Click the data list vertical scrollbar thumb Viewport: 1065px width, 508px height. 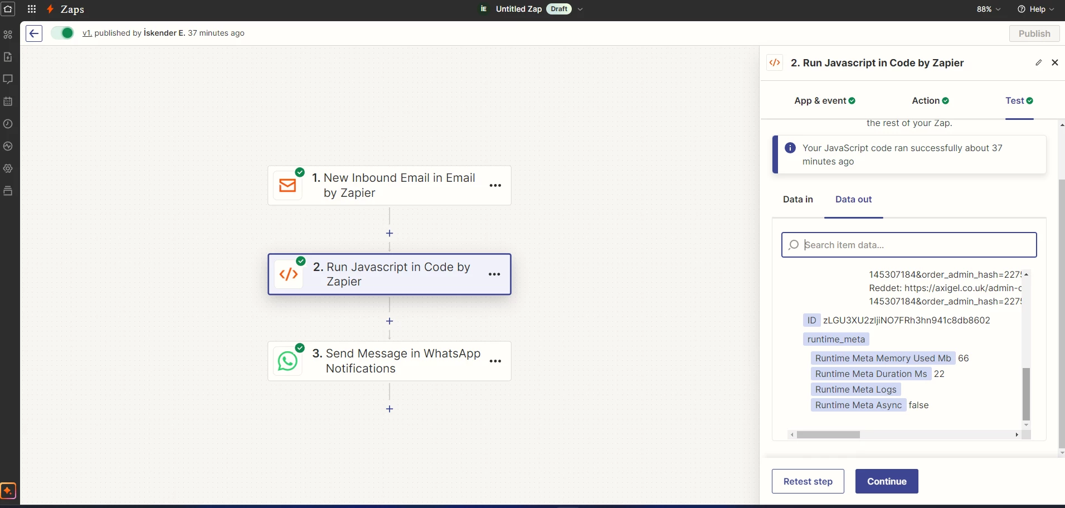pyautogui.click(x=1026, y=394)
